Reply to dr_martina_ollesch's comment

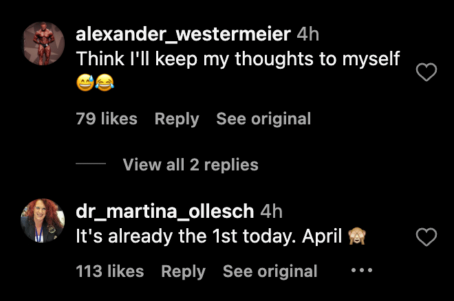183,271
